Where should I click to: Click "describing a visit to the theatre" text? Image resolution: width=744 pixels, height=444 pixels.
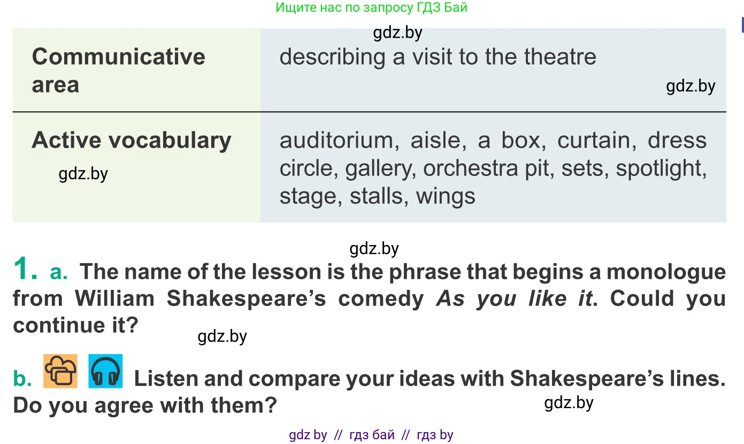438,57
